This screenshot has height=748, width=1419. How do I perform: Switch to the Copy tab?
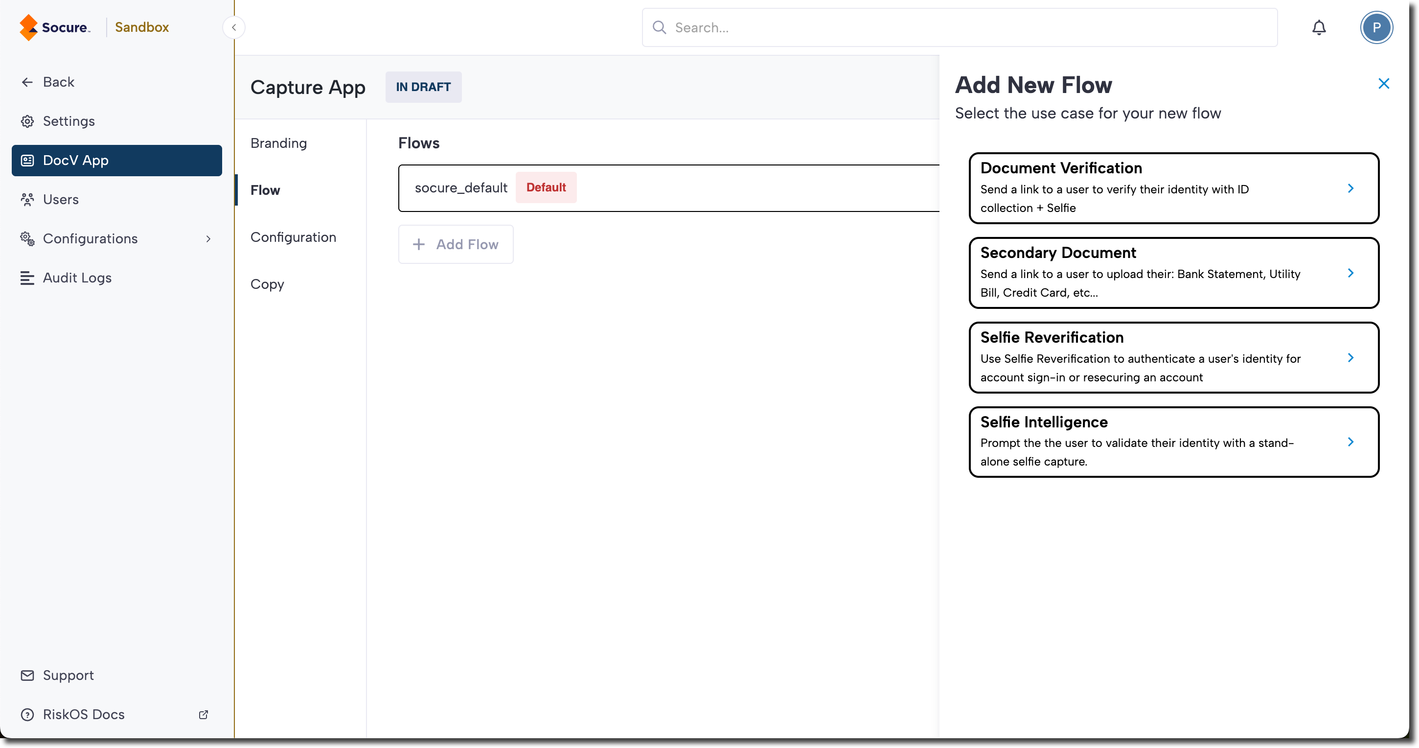(x=267, y=284)
